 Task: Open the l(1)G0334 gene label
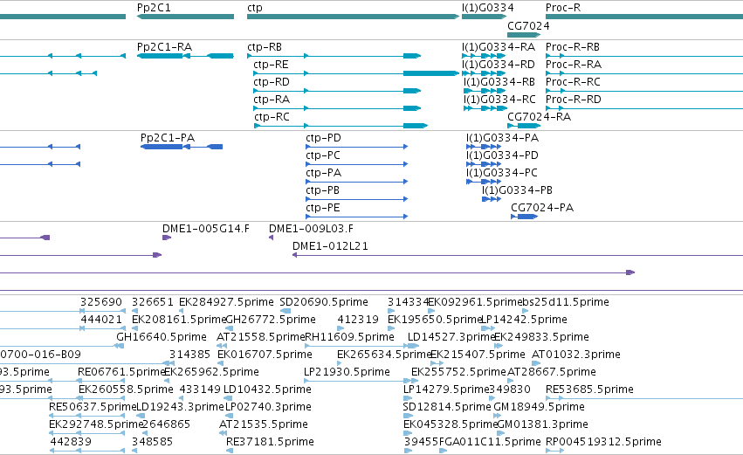pyautogui.click(x=487, y=8)
